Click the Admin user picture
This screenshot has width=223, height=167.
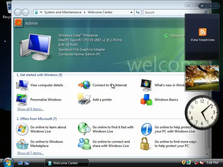tap(18, 23)
